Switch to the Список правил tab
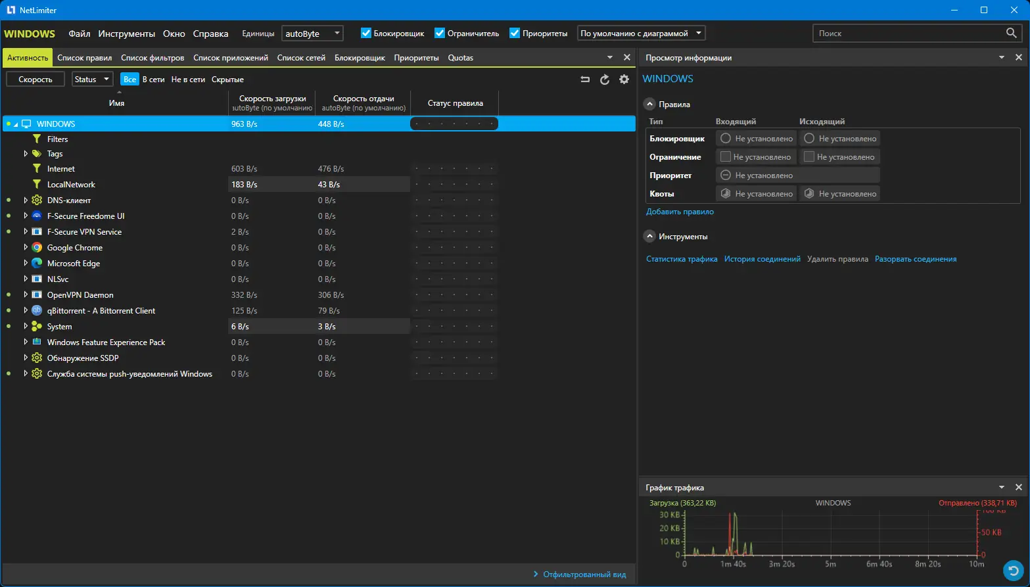 click(x=84, y=58)
